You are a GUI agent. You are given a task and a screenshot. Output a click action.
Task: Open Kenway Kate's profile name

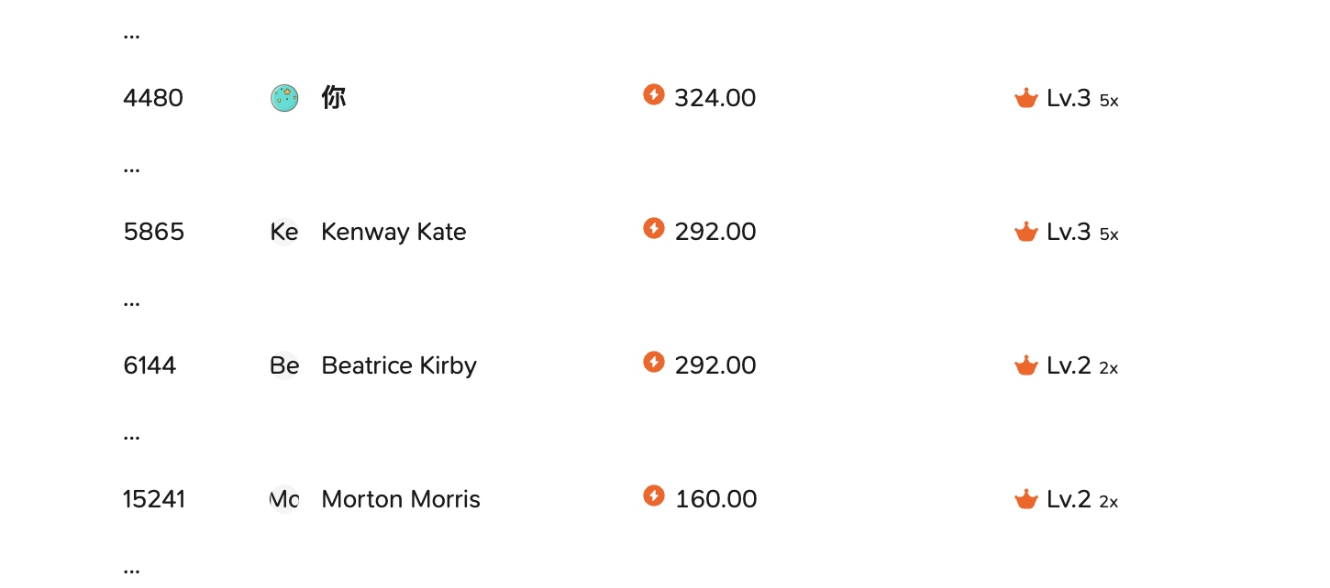(x=393, y=232)
